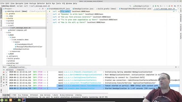Open the terminal from the taskbar
This screenshot has height=102, width=182.
(x=15, y=100)
